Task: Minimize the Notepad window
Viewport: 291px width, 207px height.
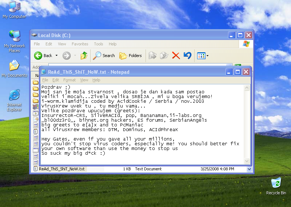Action: point(229,72)
